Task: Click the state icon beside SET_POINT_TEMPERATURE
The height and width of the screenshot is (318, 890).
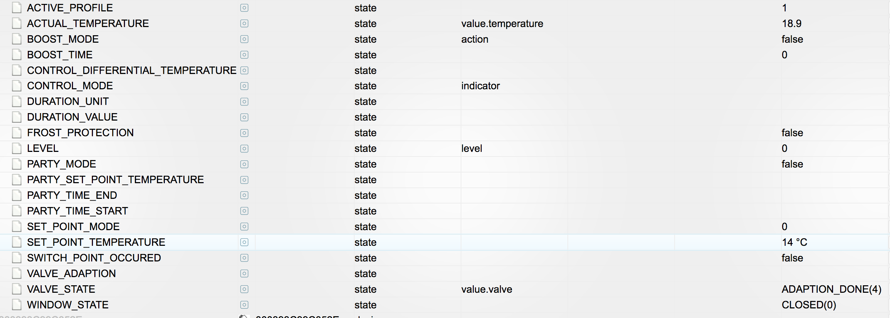Action: (244, 242)
